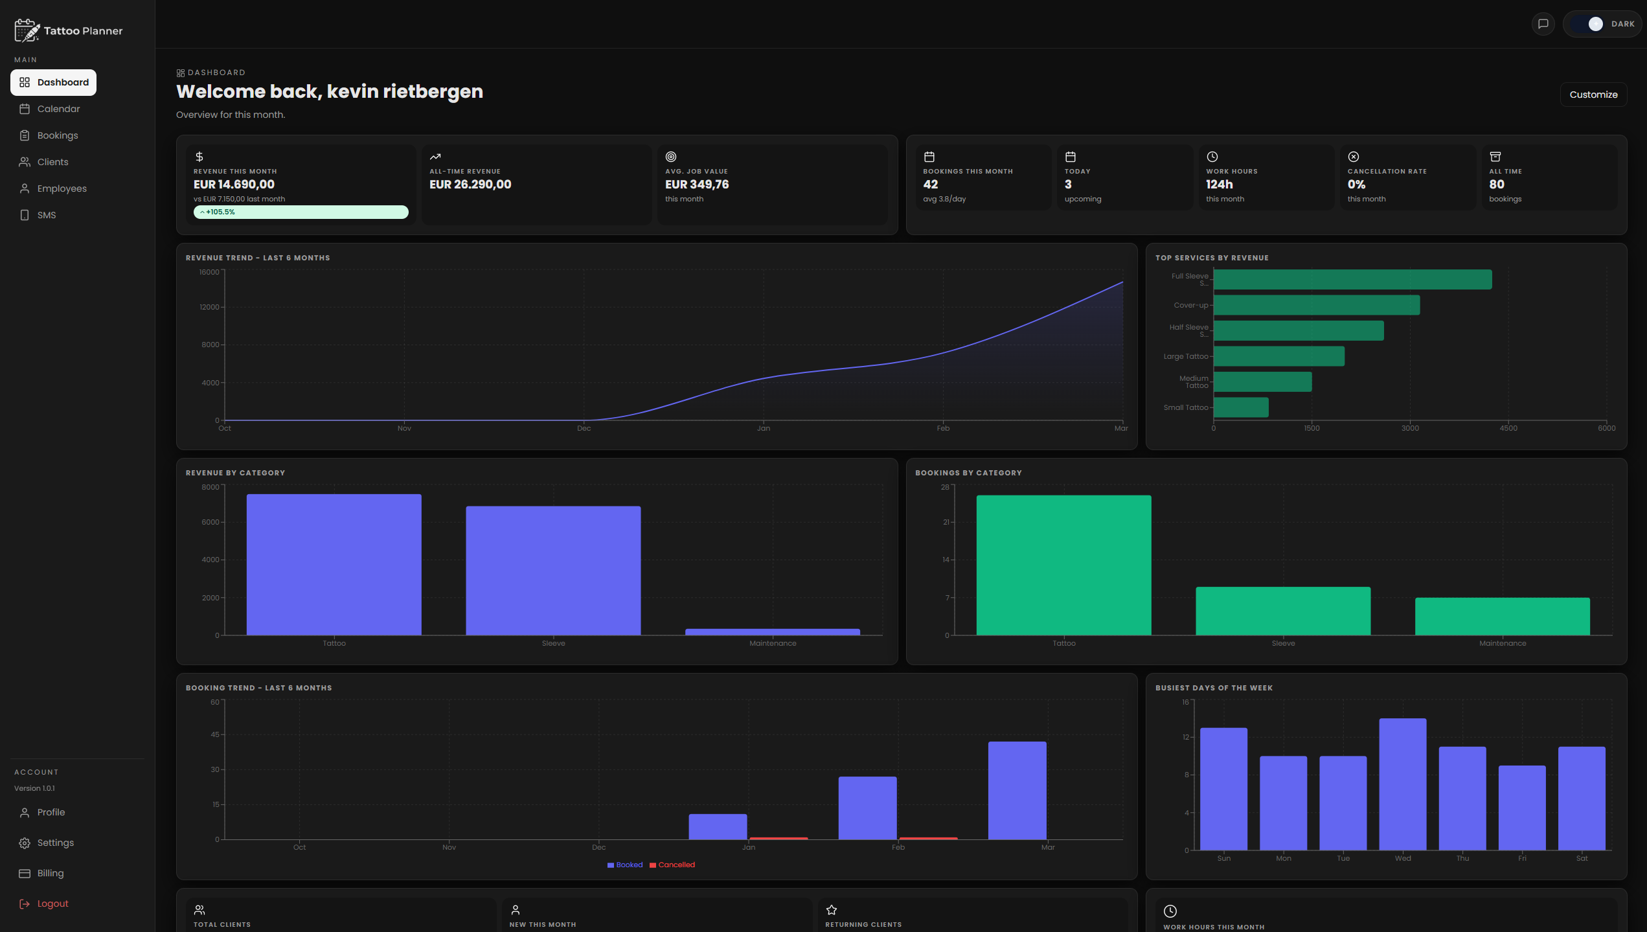Toggle the Cancelled series in booking trend
This screenshot has width=1647, height=932.
pyautogui.click(x=673, y=865)
